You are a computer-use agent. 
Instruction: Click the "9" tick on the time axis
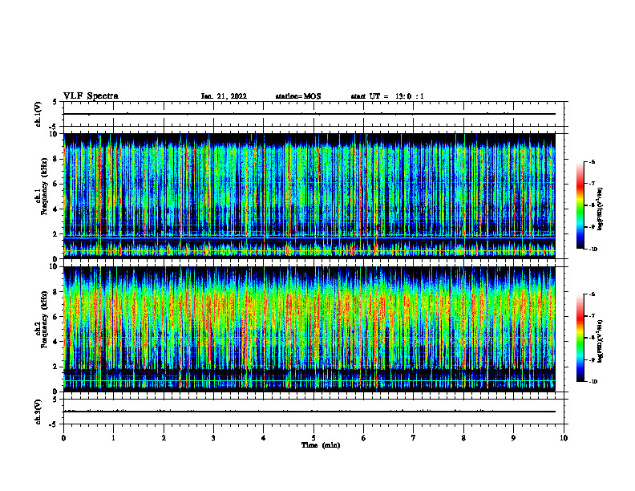click(x=513, y=438)
